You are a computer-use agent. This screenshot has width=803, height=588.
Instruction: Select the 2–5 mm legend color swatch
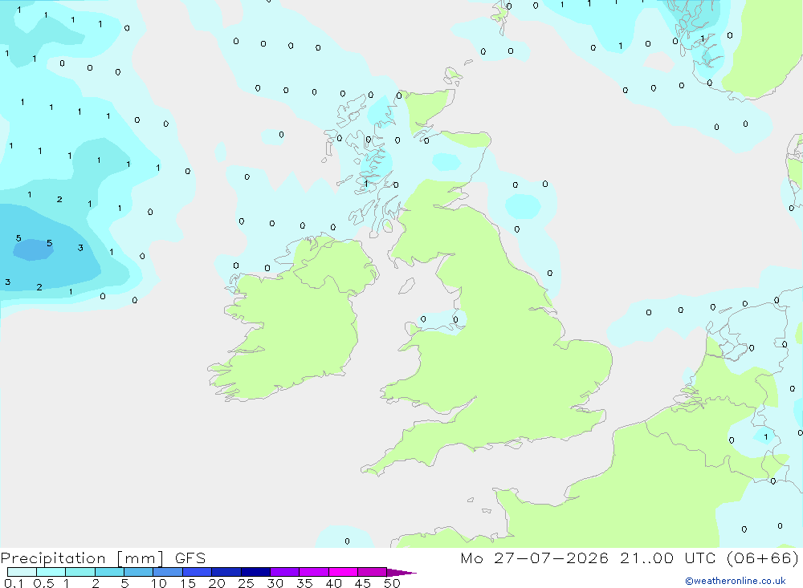(109, 572)
